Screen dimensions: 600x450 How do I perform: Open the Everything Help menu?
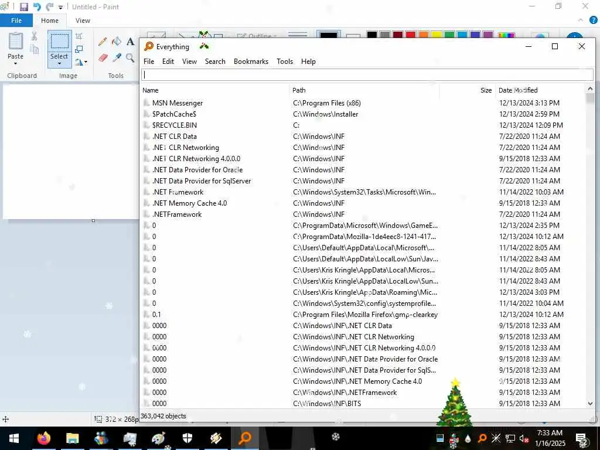(x=308, y=61)
